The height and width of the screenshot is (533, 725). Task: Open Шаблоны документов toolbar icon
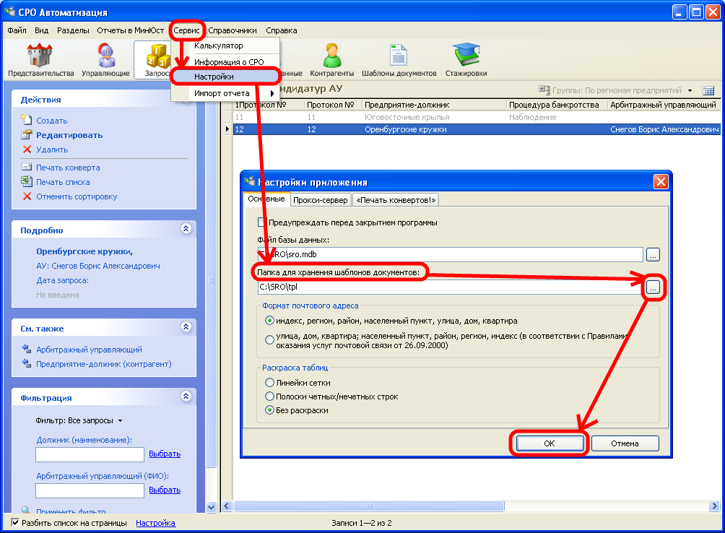point(399,59)
